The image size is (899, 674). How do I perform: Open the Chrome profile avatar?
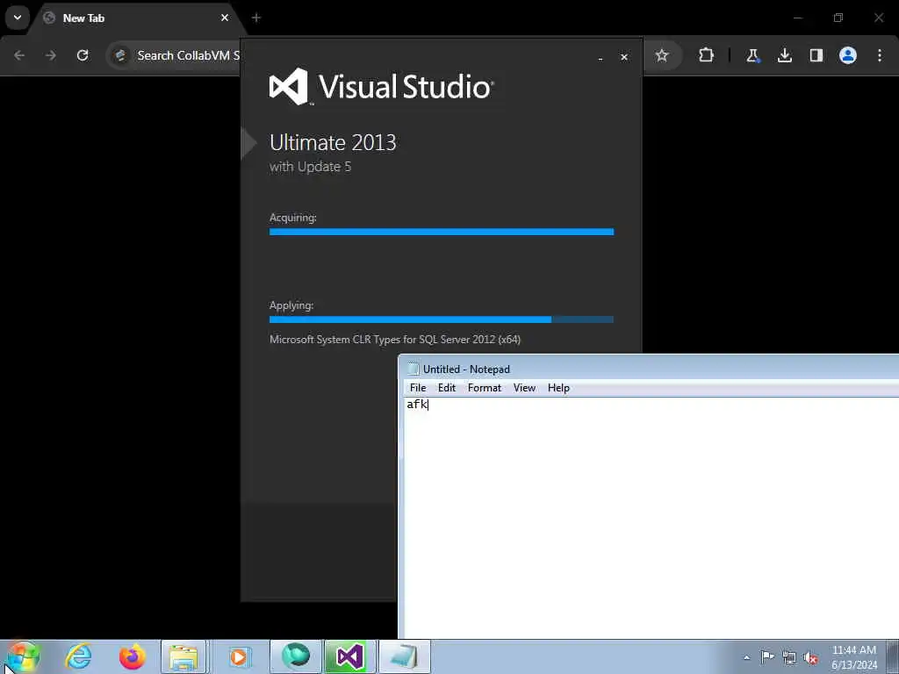coord(847,55)
